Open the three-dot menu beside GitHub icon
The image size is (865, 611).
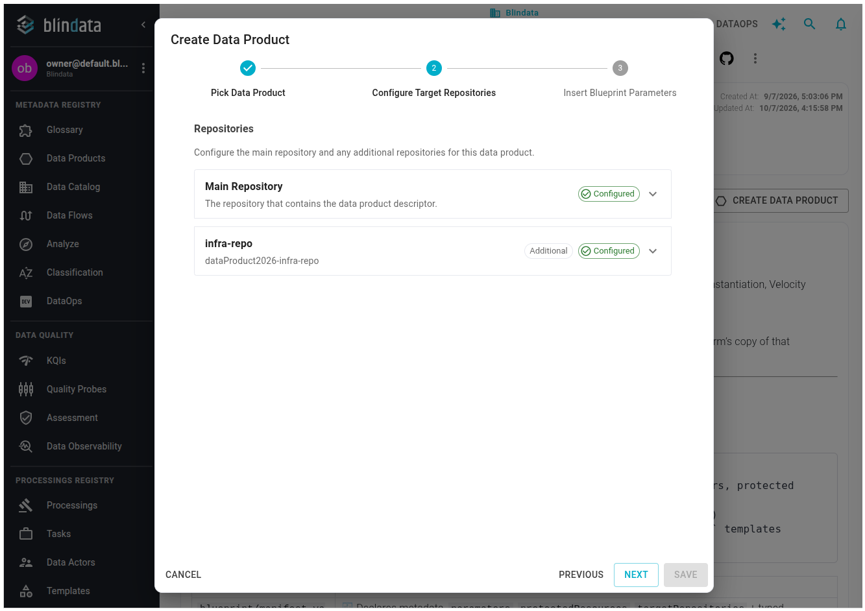755,58
